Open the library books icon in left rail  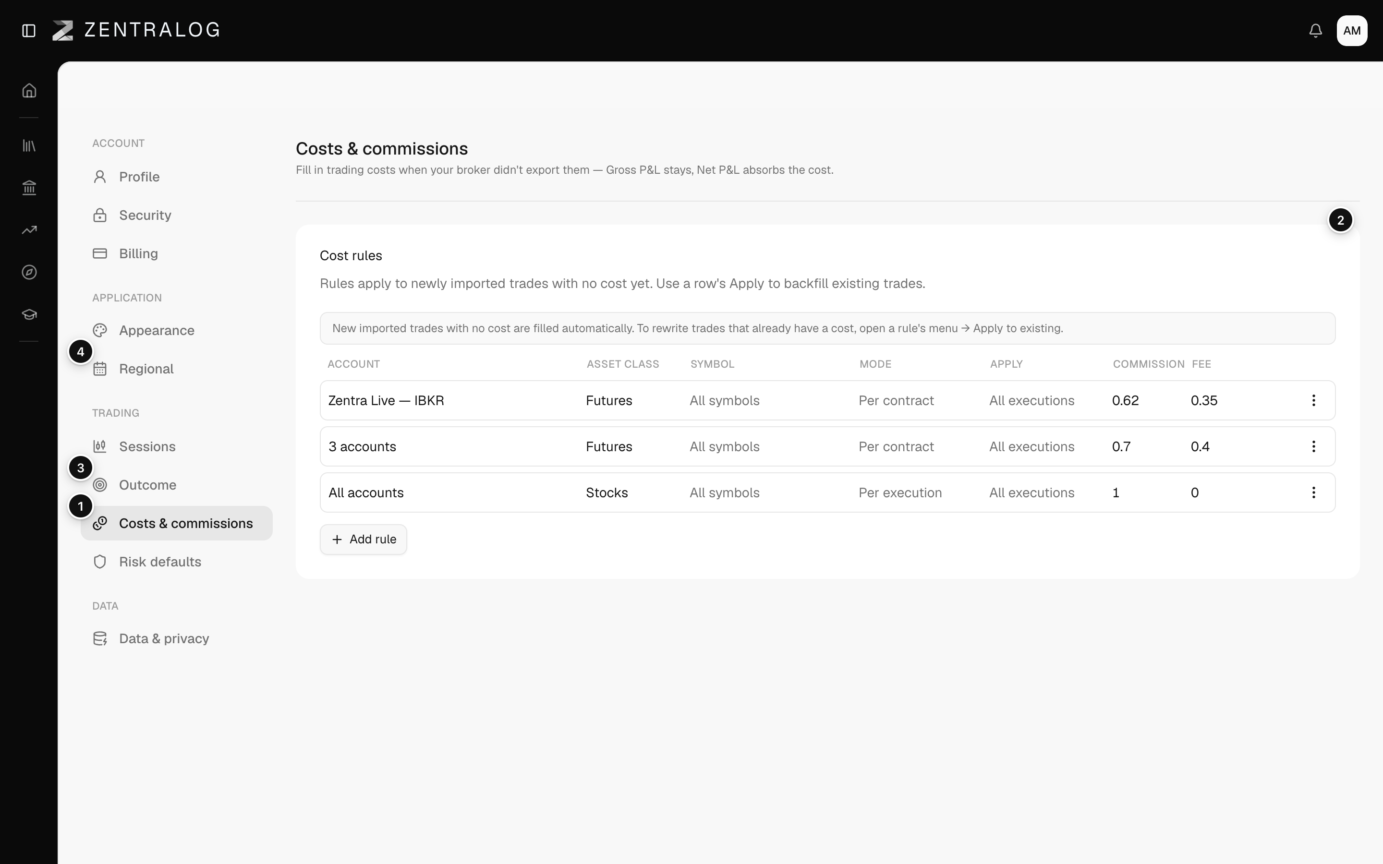[29, 146]
